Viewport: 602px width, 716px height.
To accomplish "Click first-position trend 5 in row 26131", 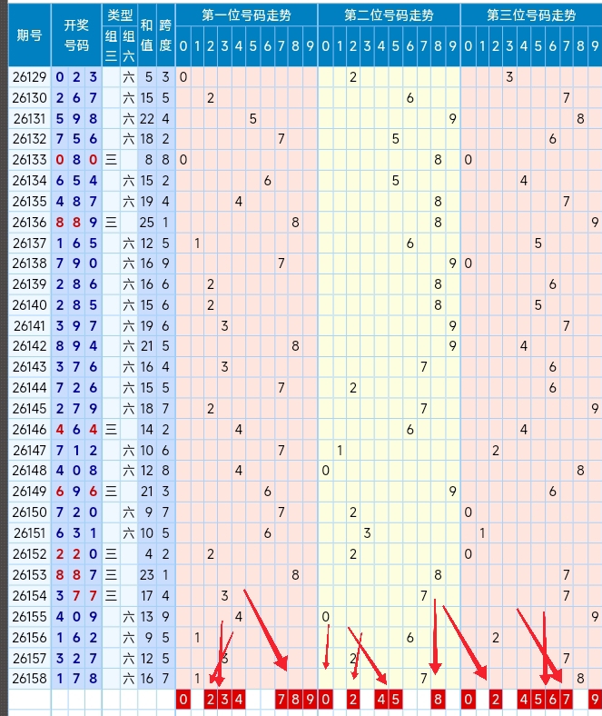I will (252, 119).
